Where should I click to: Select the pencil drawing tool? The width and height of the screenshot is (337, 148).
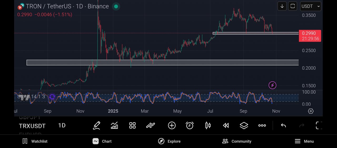point(96,126)
